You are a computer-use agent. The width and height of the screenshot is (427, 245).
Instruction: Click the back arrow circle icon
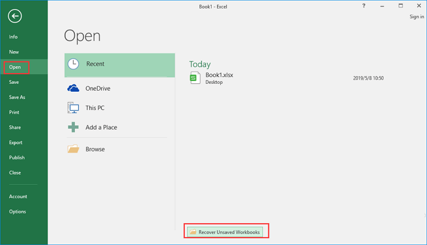(15, 17)
